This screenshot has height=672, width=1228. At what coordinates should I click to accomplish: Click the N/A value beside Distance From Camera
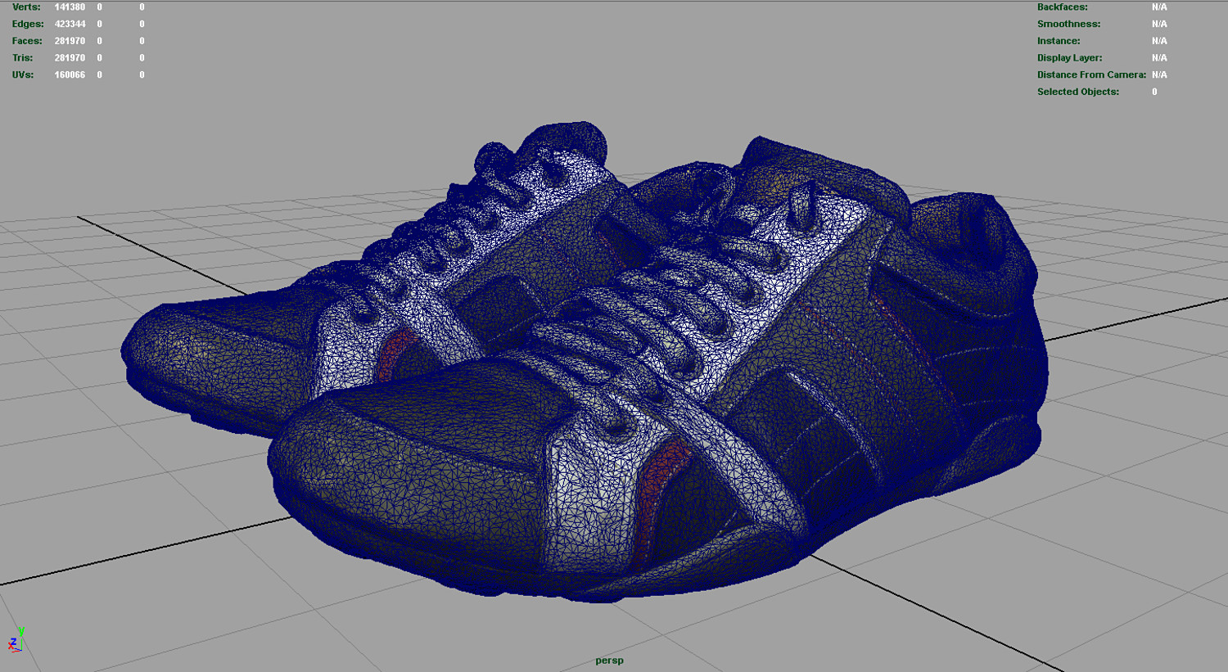(x=1159, y=74)
